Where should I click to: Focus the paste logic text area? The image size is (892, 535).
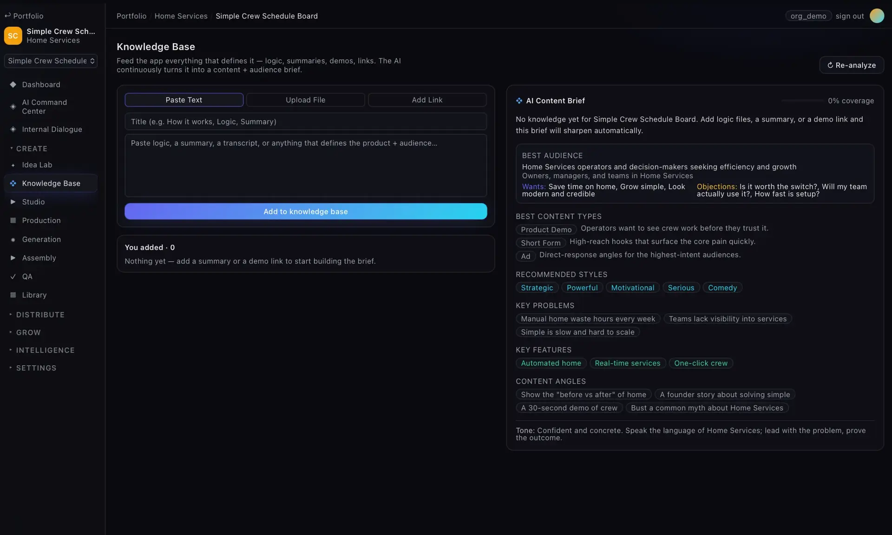[x=306, y=166]
